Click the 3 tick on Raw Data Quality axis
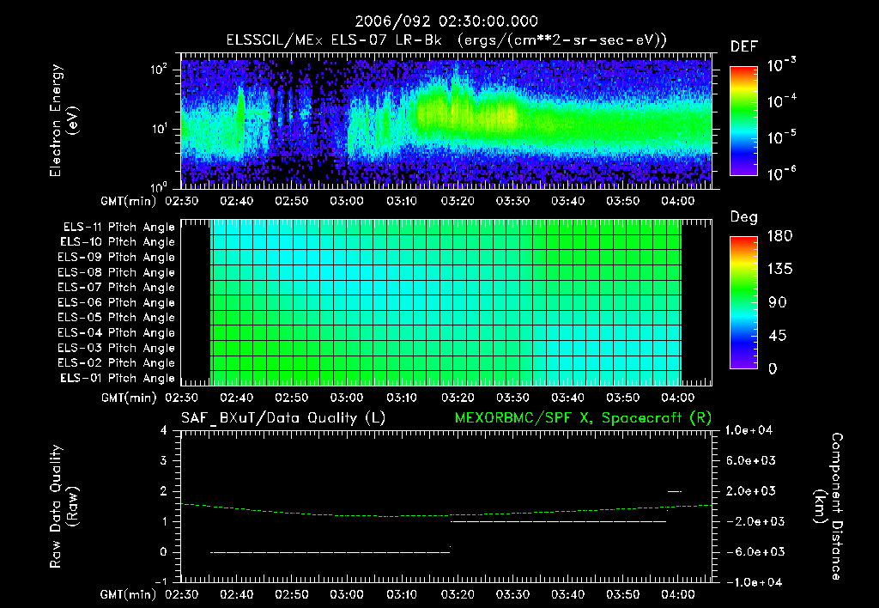Screen dimensions: 879x608 tap(164, 460)
